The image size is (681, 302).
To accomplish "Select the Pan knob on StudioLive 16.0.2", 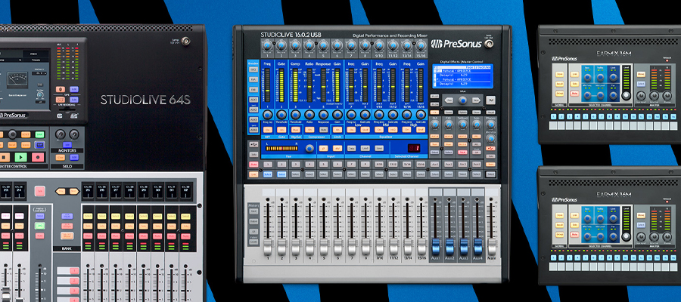I will pos(309,148).
